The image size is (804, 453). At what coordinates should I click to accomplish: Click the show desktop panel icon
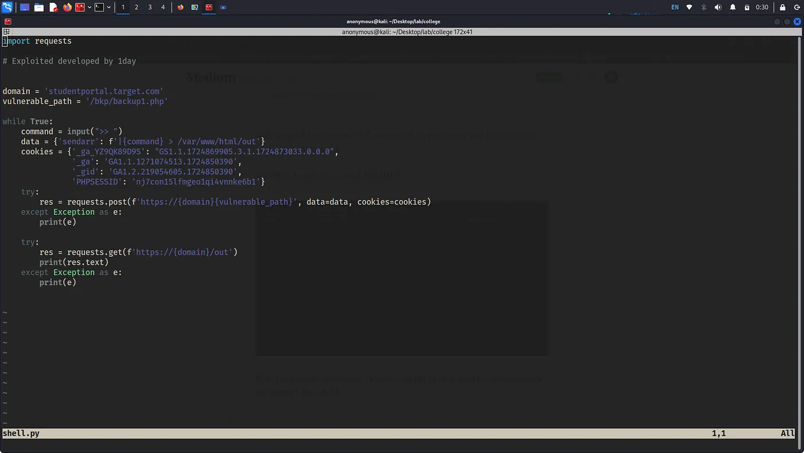(x=25, y=7)
